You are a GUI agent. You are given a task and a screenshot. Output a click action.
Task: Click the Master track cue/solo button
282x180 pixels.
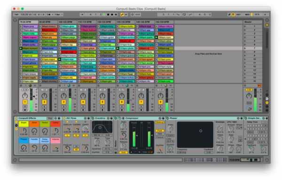249,103
